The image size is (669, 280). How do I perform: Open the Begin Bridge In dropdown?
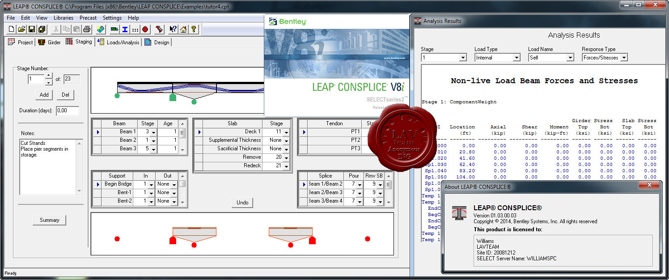coord(152,184)
